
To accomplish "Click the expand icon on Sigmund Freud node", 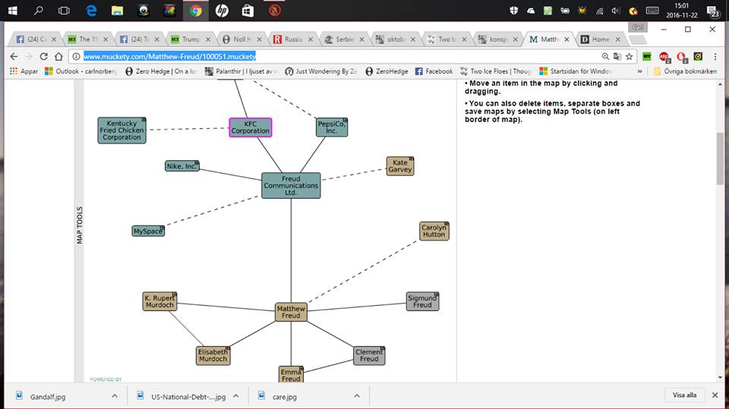I will (436, 294).
